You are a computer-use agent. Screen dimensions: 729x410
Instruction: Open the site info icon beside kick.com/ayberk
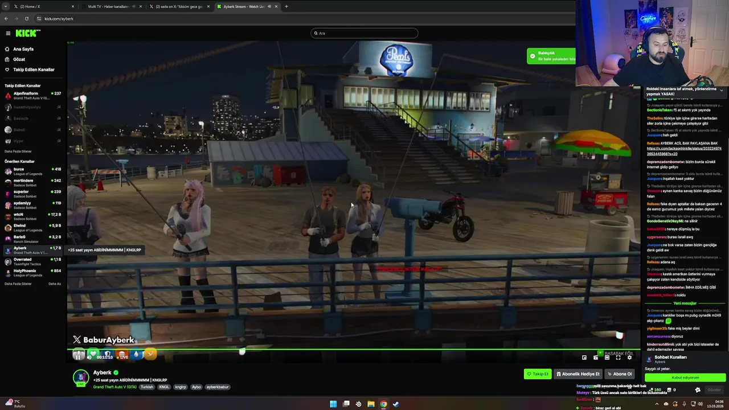39,18
